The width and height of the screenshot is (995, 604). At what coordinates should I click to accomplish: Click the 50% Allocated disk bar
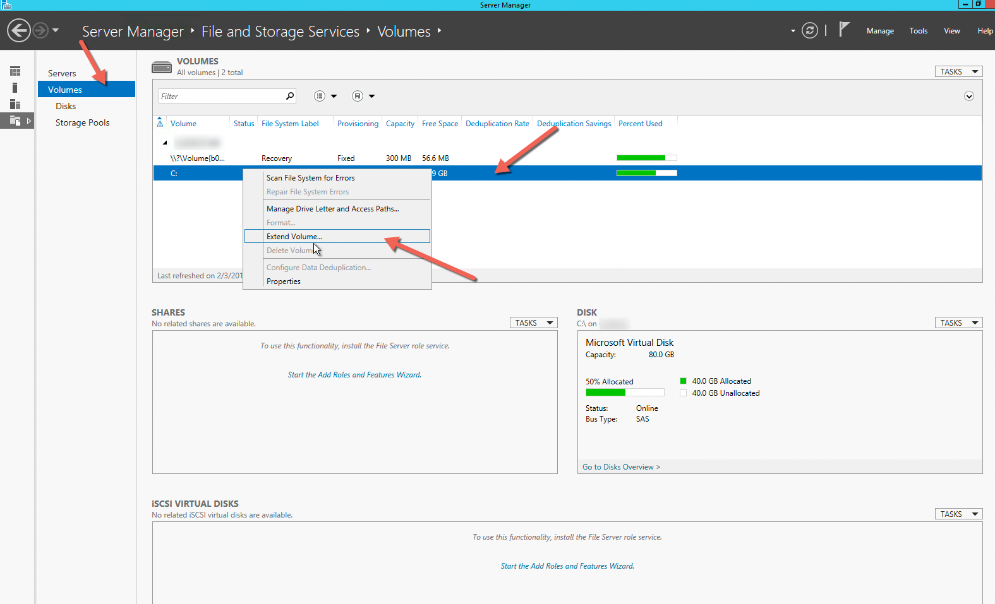point(625,393)
